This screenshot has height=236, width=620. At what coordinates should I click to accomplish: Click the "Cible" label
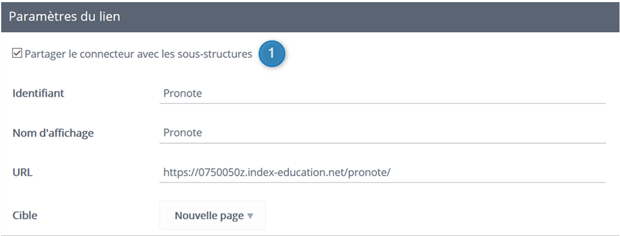click(25, 216)
